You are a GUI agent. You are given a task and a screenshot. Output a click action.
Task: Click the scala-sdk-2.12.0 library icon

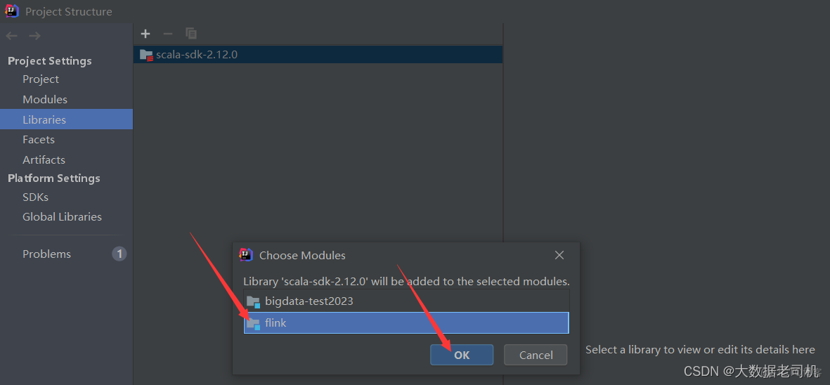(146, 55)
